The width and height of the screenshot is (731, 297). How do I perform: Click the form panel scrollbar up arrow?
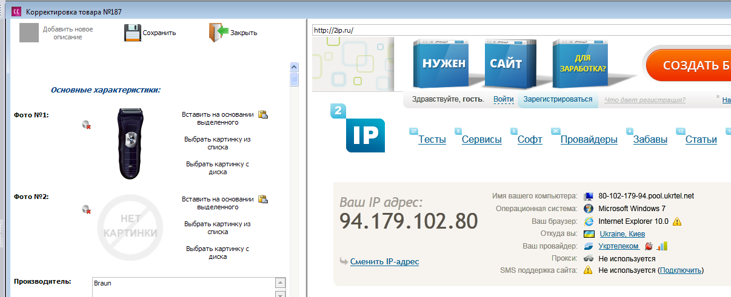tap(295, 67)
